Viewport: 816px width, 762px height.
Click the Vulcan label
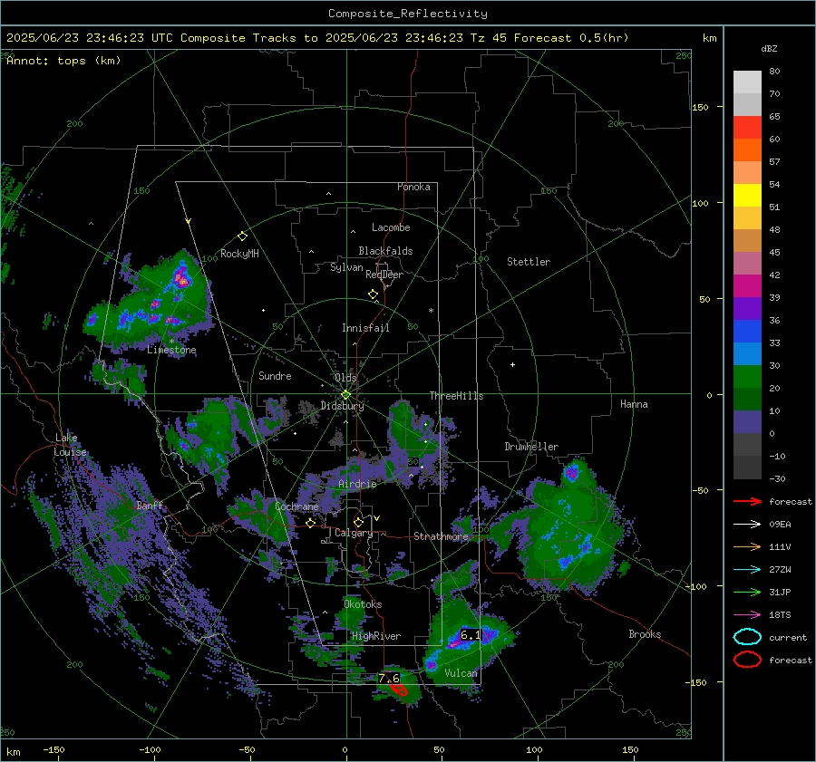461,673
